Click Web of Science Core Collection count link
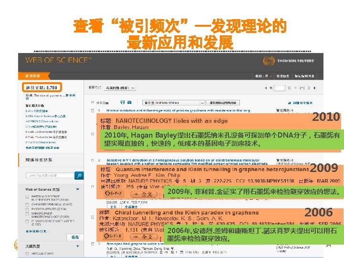Image resolution: width=344 pixels, height=258 pixels. [x=45, y=116]
